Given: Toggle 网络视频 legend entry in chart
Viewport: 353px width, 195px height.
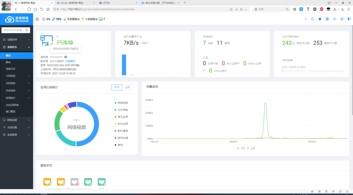Looking at the screenshot, I should click(121, 103).
